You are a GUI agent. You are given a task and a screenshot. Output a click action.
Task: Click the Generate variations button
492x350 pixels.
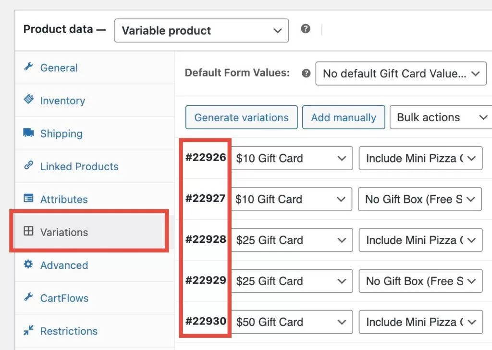(x=241, y=118)
